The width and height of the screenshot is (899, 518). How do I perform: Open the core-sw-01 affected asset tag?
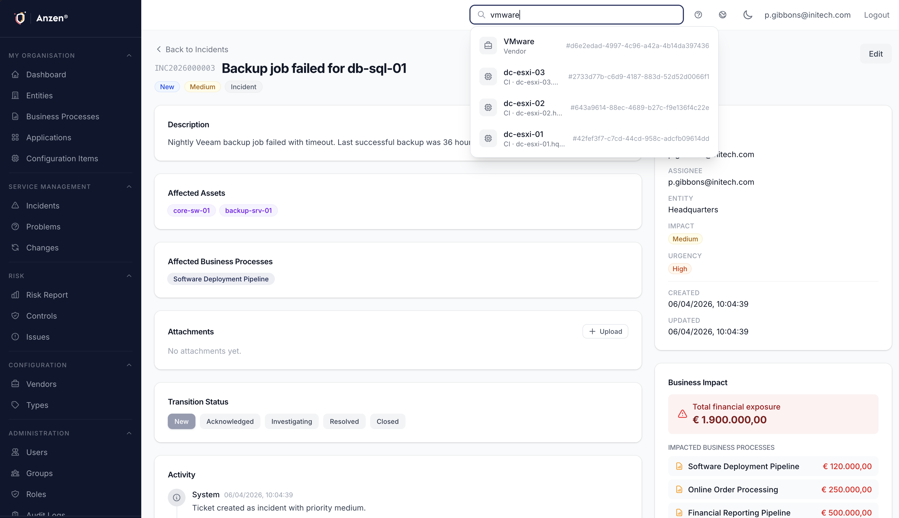[x=191, y=210]
